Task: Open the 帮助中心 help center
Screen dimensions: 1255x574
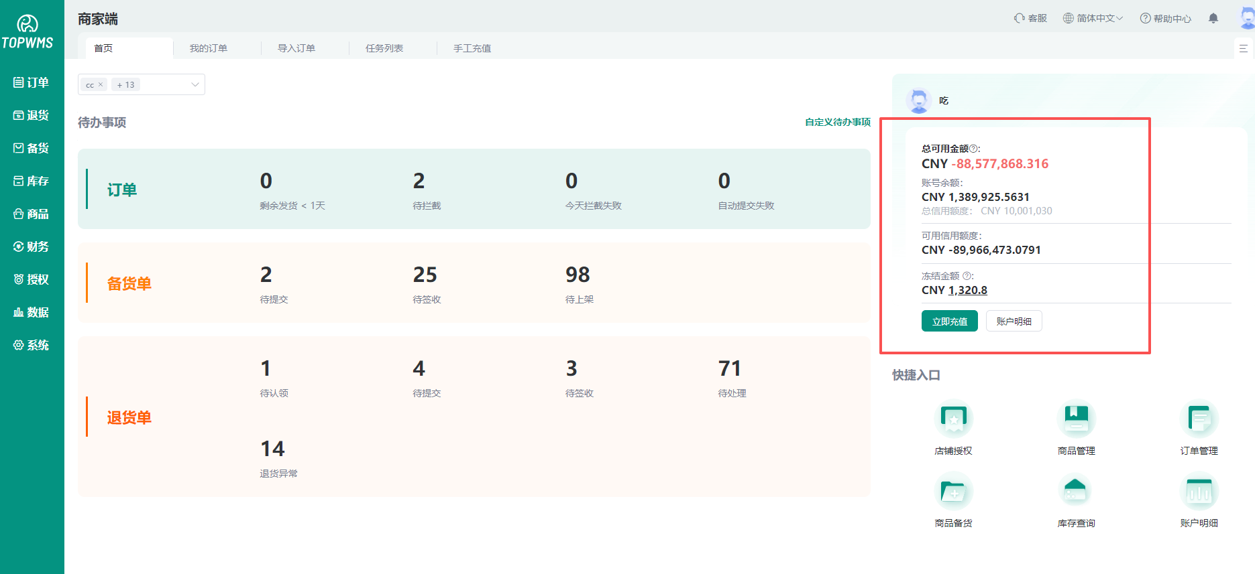Action: point(1166,18)
